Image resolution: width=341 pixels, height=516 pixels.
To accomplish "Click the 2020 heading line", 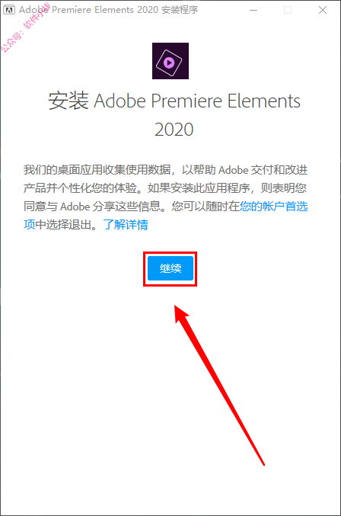I will click(174, 130).
